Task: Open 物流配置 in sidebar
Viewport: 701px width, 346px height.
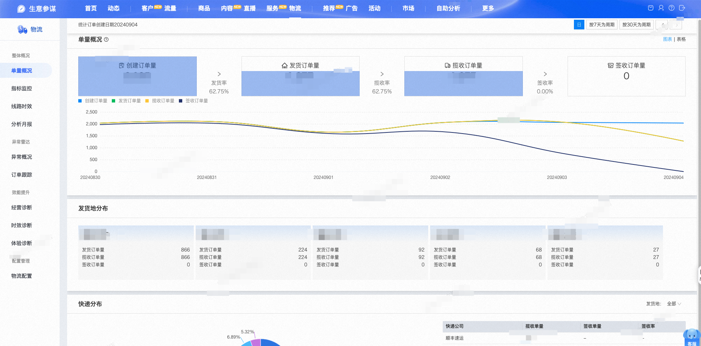Action: pos(22,276)
